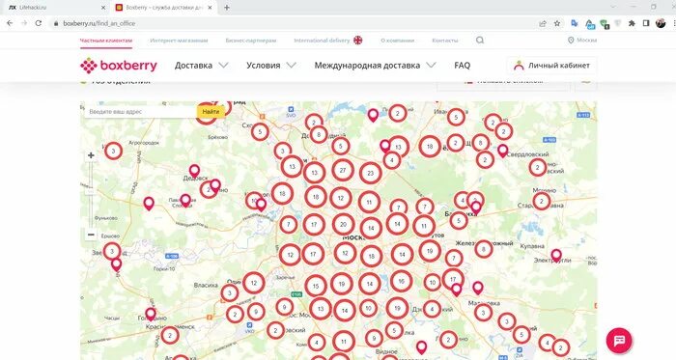676x360 pixels.
Task: Open the browser tab search chevron
Action: [613, 7]
